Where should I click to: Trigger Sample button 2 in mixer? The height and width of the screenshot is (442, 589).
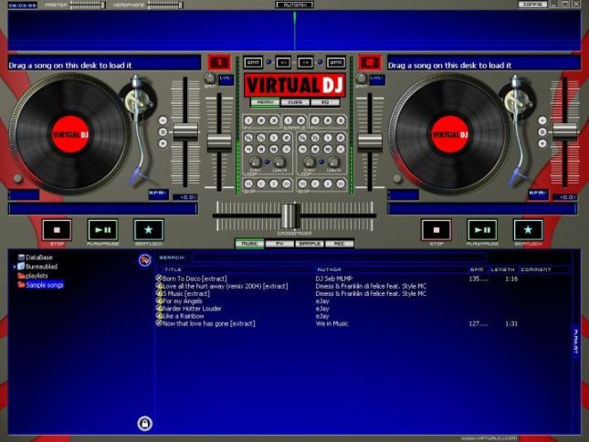click(x=300, y=121)
